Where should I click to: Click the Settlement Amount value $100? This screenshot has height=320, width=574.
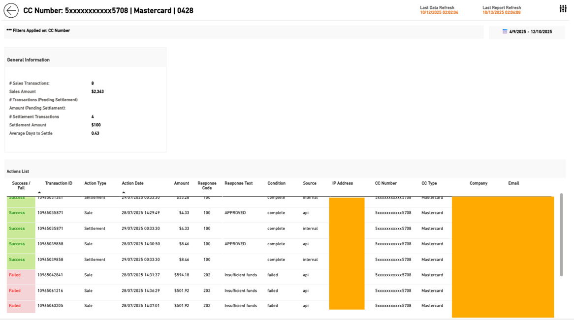[96, 125]
